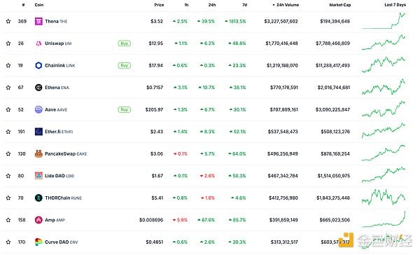Click the PancakeSwap bunny logo icon
Viewport: 420px width, 255px height.
tap(38, 153)
